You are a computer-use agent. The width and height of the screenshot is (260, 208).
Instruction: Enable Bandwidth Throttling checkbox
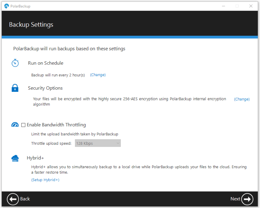tap(23, 125)
